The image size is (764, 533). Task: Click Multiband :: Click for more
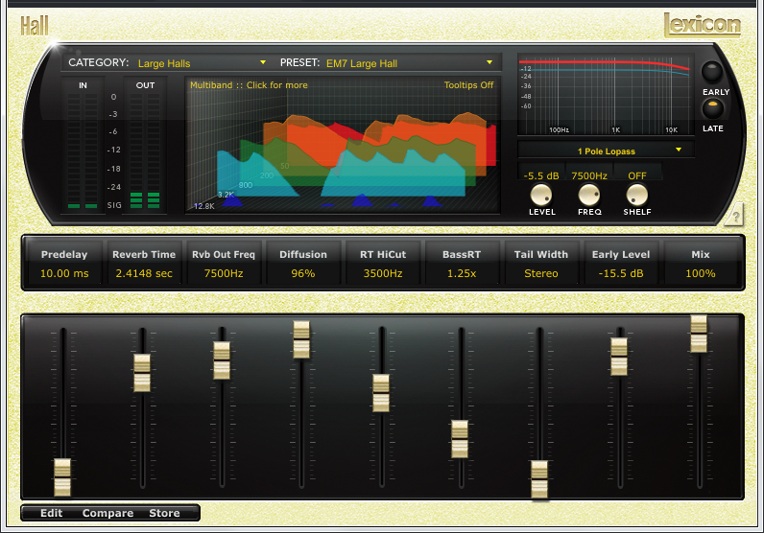249,85
